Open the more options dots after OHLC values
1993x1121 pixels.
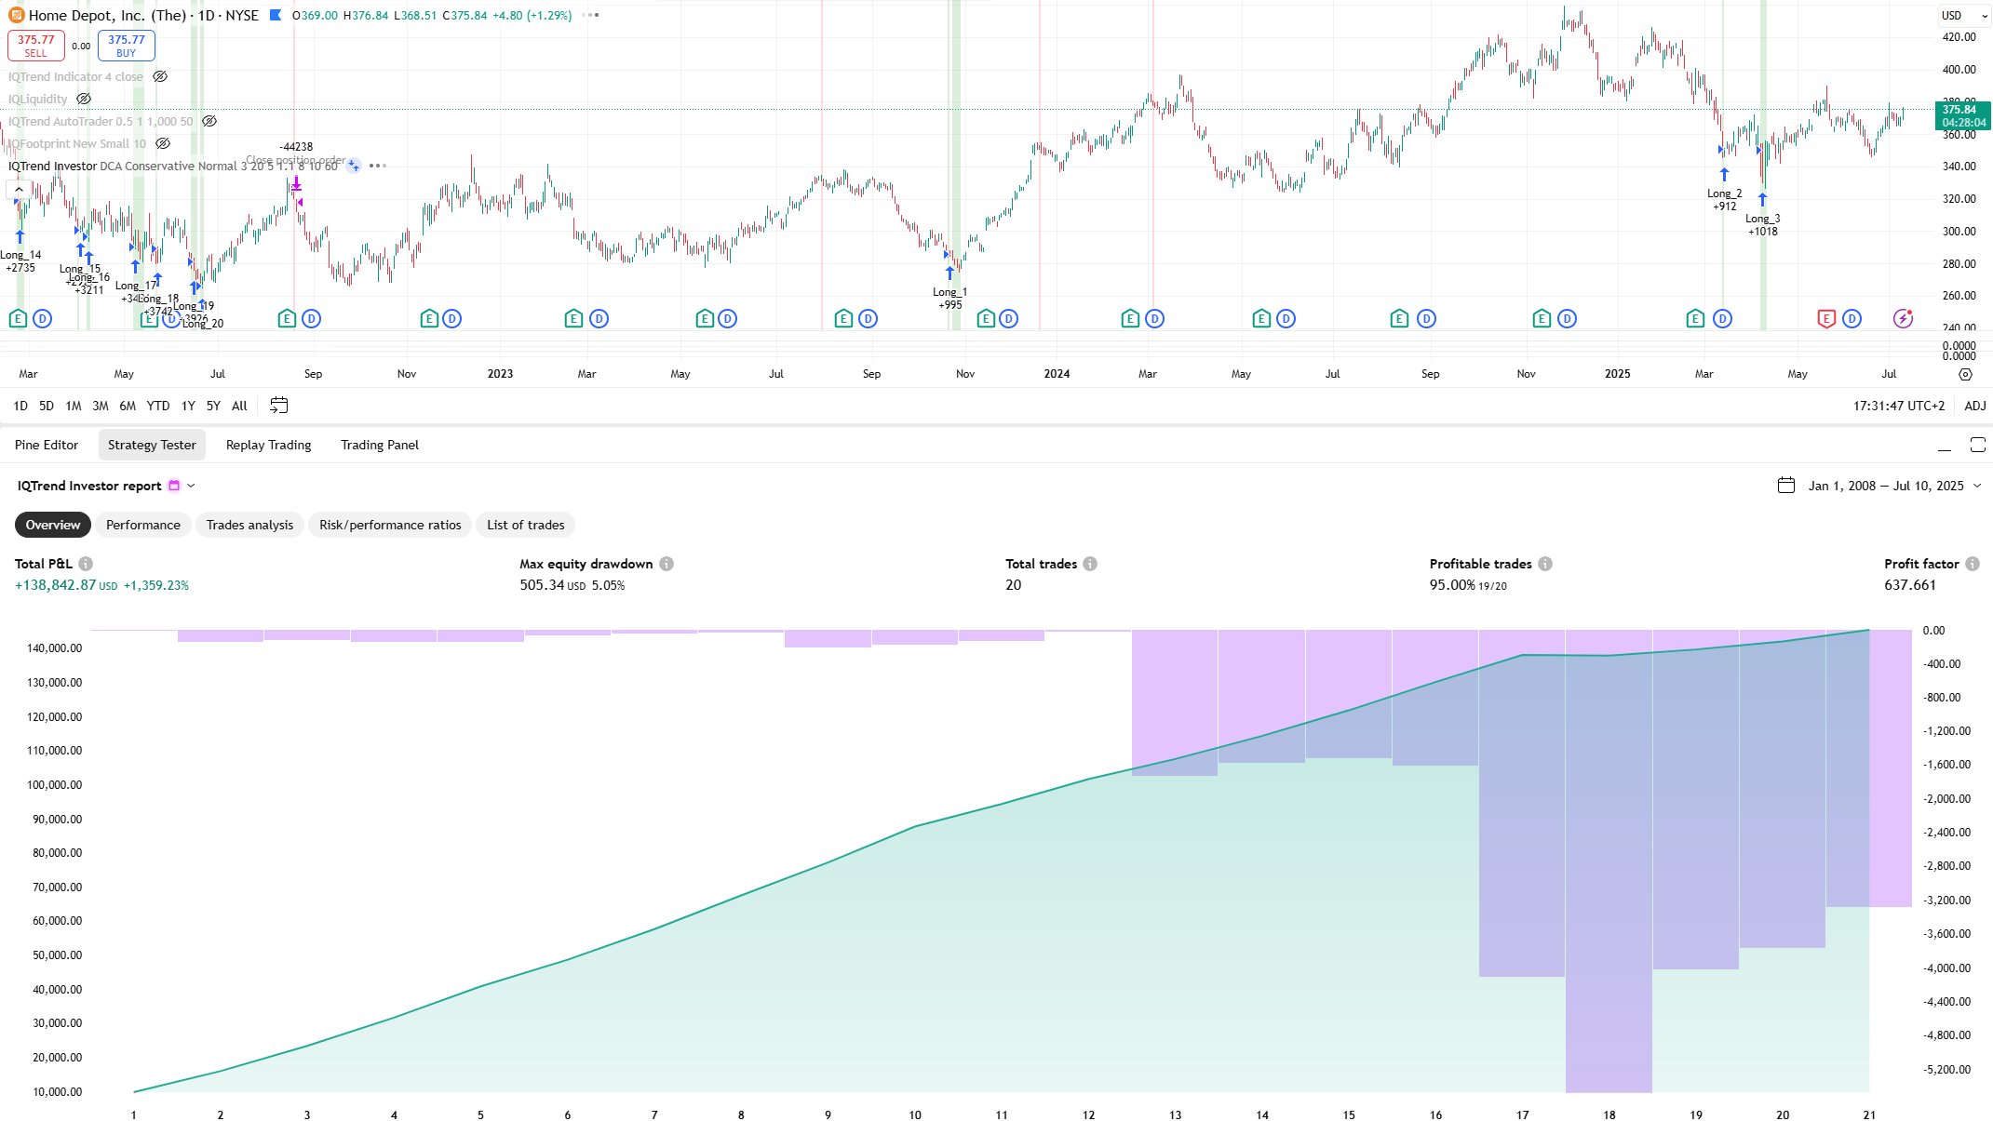click(x=590, y=15)
